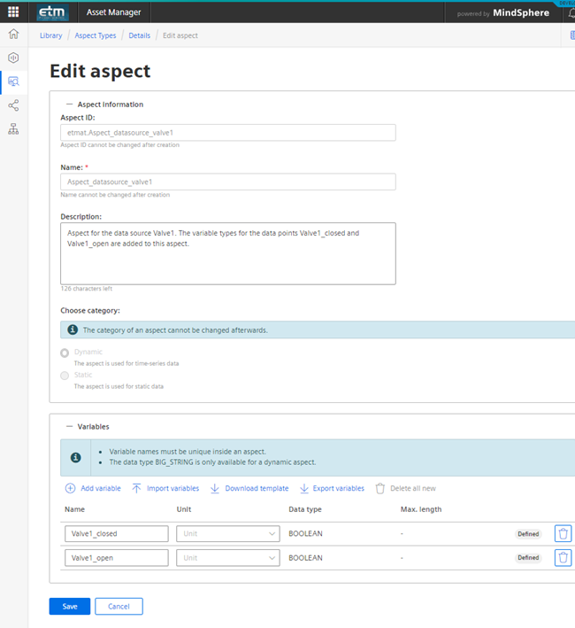Delete the Valve1_closed variable row

(x=563, y=533)
